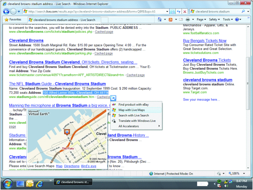Viewport: 253px width, 190px height.
Task: Open the Tools menu
Action: [228, 20]
